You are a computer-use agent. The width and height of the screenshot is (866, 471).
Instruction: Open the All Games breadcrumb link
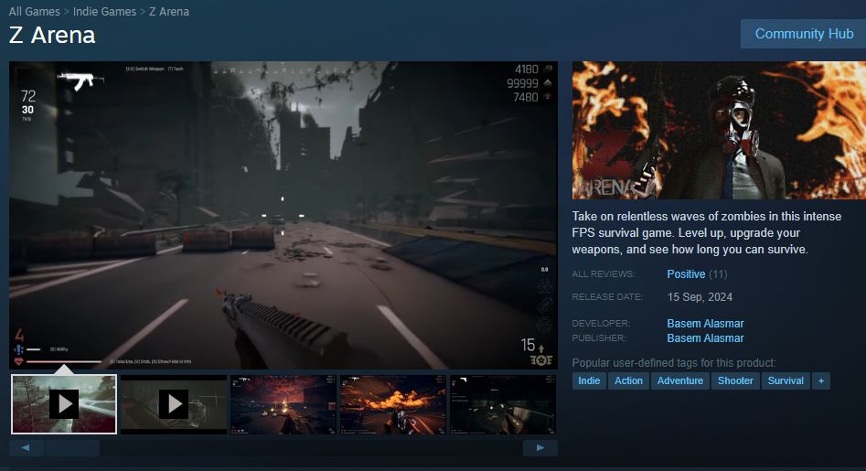(x=34, y=12)
